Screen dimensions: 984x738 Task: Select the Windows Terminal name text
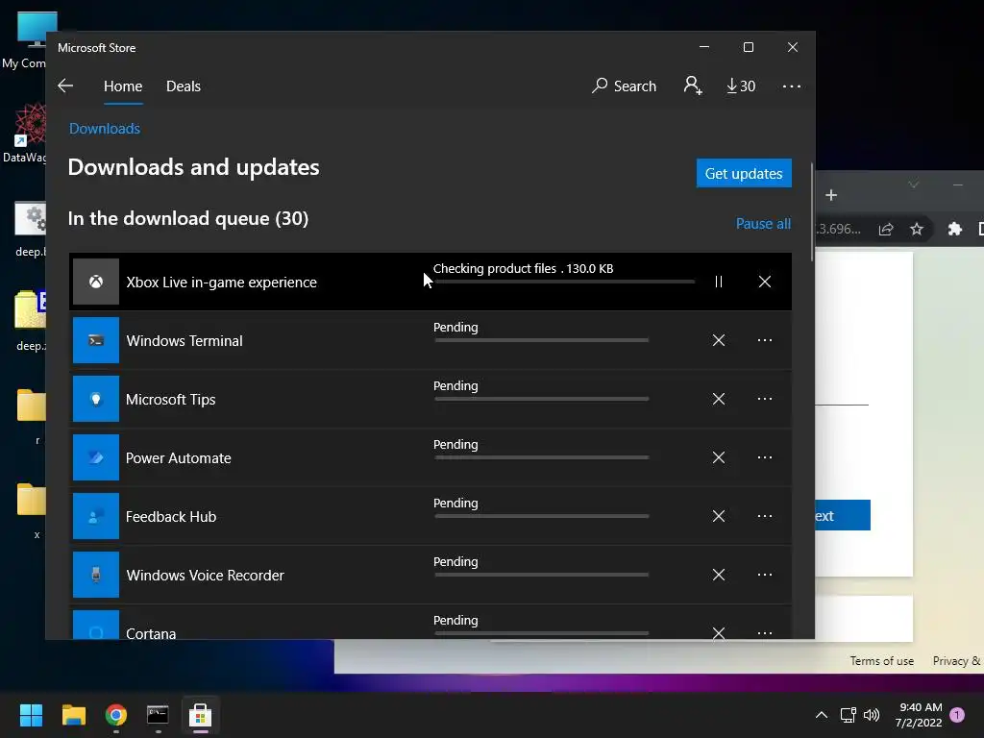pyautogui.click(x=184, y=341)
